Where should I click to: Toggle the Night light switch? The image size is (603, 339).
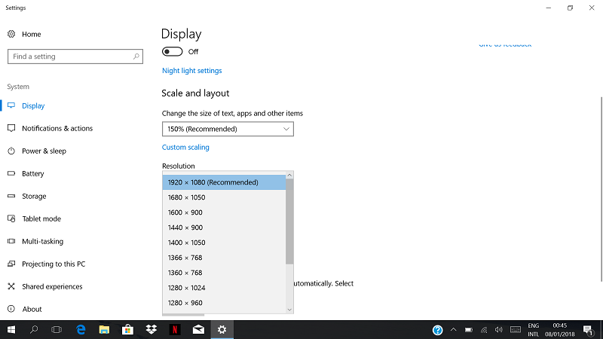point(173,51)
